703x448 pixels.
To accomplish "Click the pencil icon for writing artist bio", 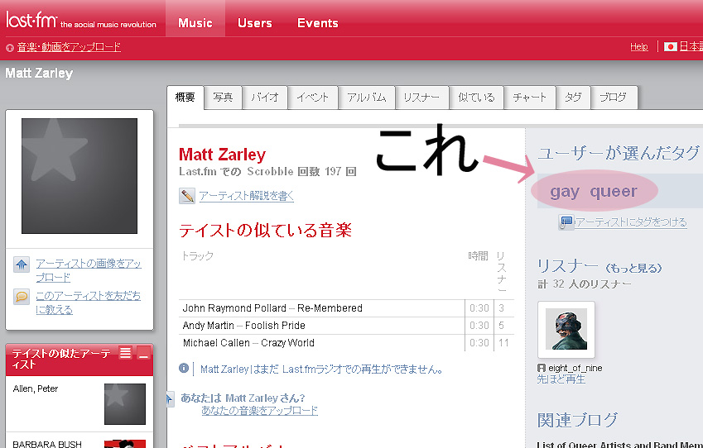I will (x=187, y=196).
